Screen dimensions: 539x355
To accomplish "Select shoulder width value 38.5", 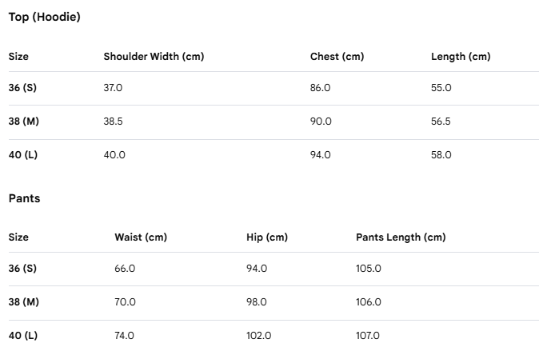I will tap(113, 122).
